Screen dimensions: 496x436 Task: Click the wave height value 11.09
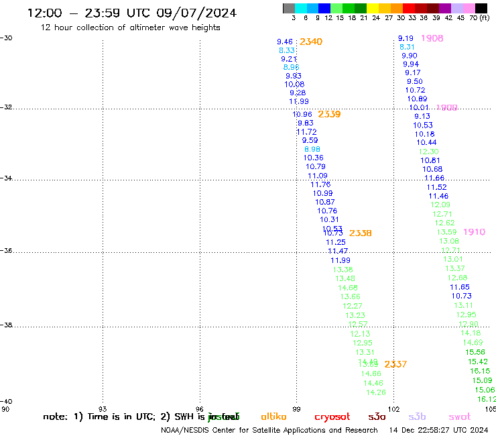(318, 176)
